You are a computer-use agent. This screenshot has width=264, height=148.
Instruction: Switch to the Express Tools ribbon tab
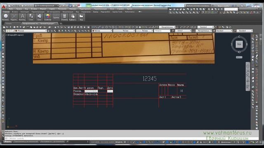tap(118, 12)
